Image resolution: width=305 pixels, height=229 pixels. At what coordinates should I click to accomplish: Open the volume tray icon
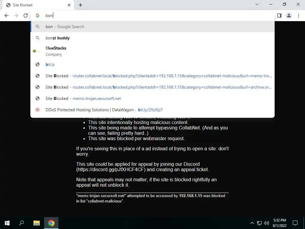point(267,223)
